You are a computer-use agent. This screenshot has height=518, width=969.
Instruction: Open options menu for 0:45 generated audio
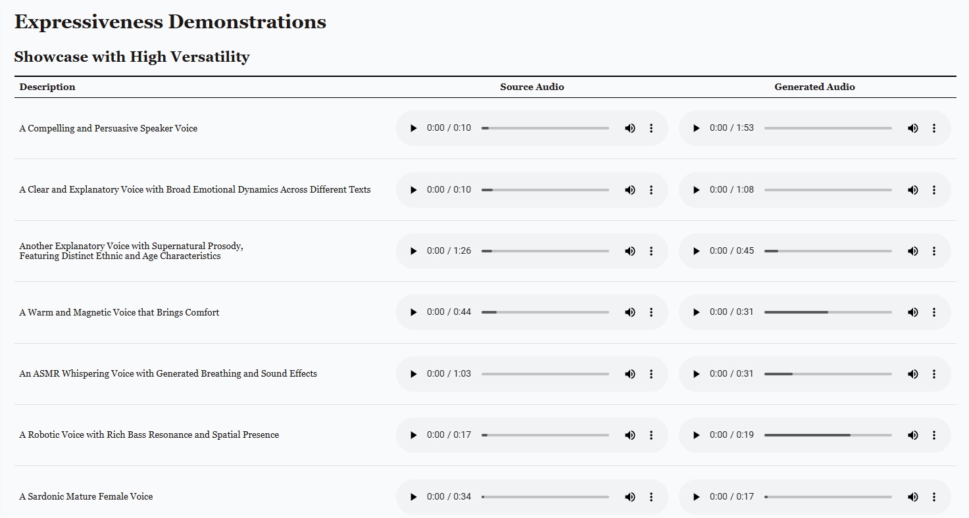point(934,251)
